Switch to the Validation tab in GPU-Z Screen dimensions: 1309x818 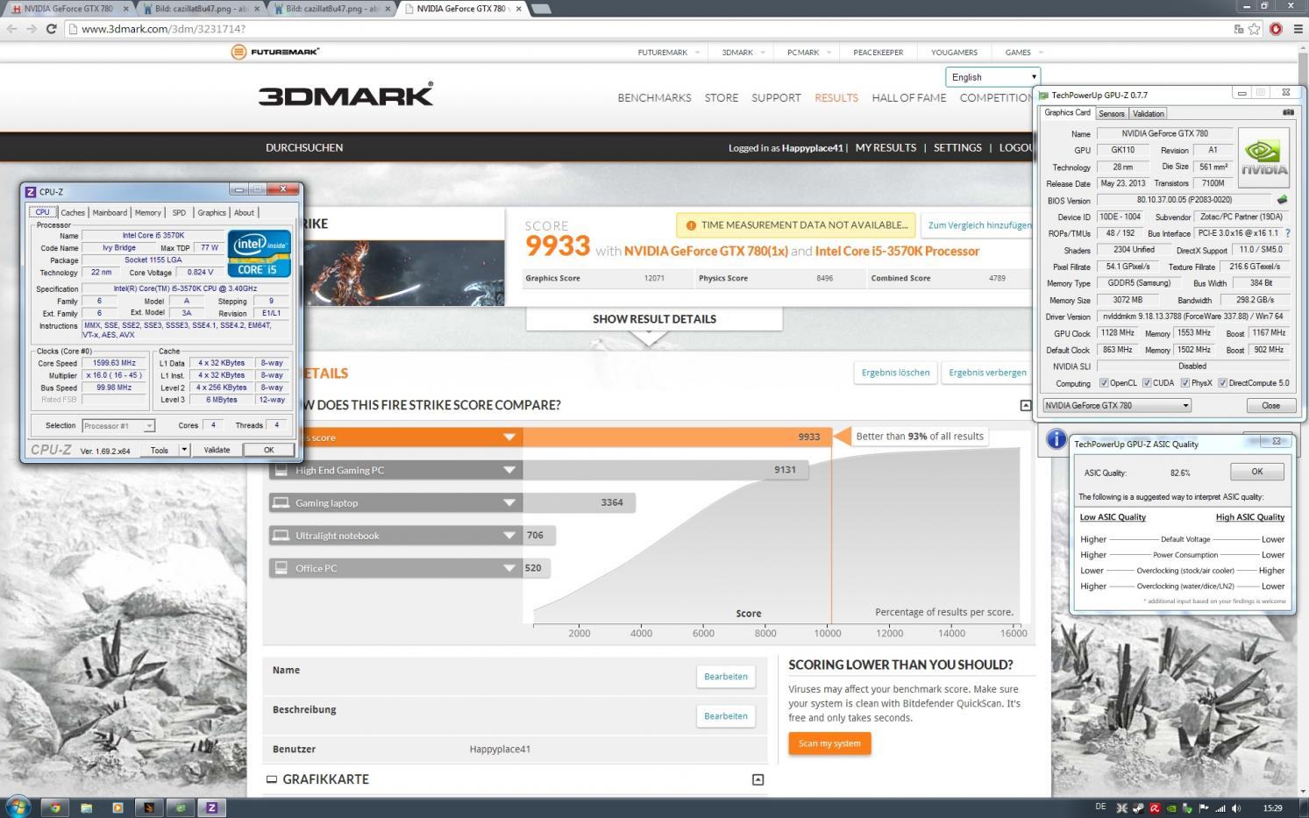1148,113
